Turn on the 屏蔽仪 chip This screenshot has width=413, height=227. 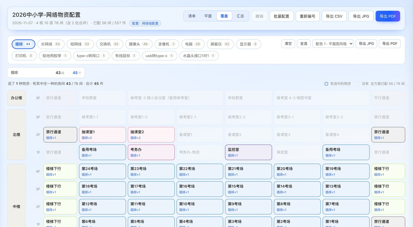coord(220,44)
